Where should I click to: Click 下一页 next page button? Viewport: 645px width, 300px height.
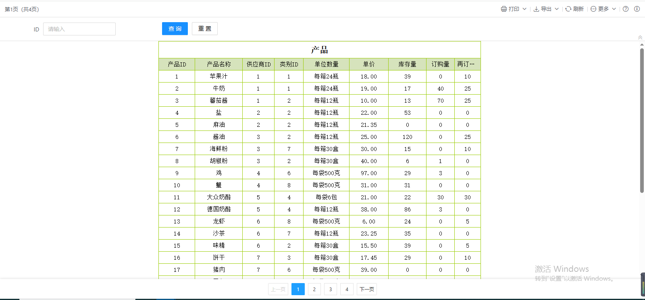pyautogui.click(x=367, y=289)
